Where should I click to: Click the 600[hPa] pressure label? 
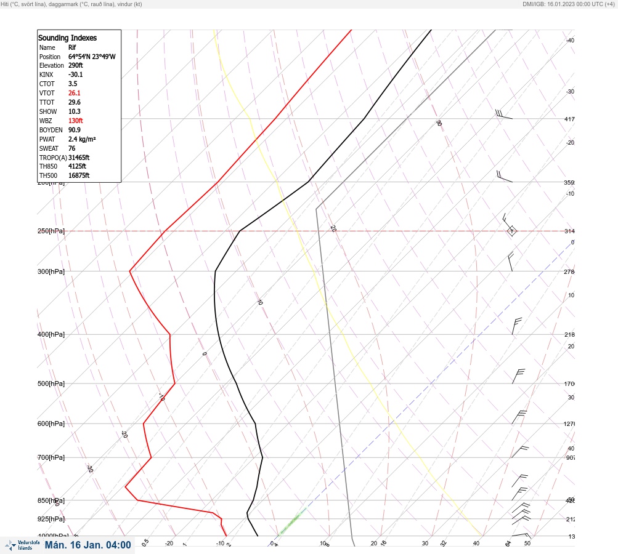click(51, 424)
